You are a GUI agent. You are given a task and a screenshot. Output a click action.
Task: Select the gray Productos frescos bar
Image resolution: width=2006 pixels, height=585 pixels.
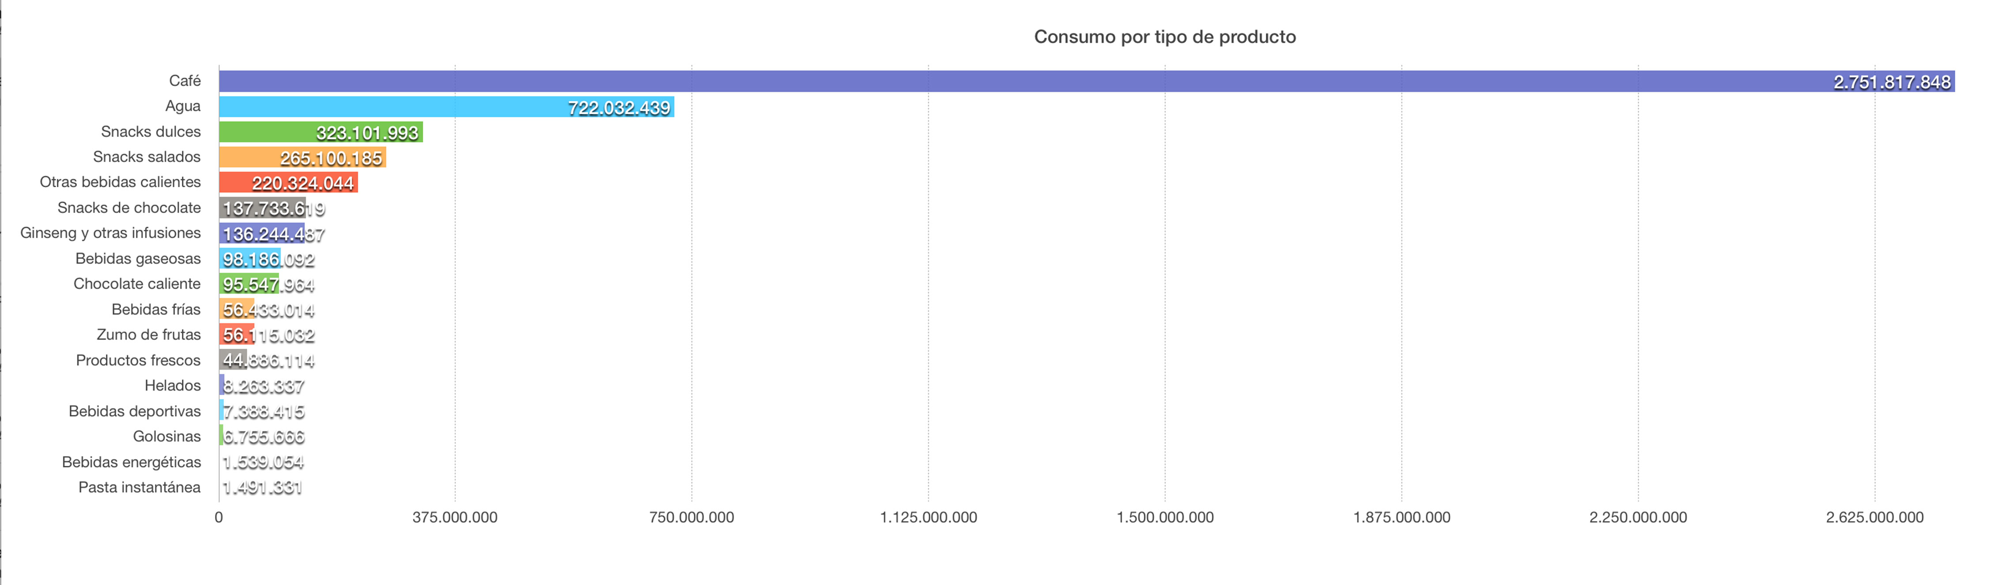(x=233, y=361)
